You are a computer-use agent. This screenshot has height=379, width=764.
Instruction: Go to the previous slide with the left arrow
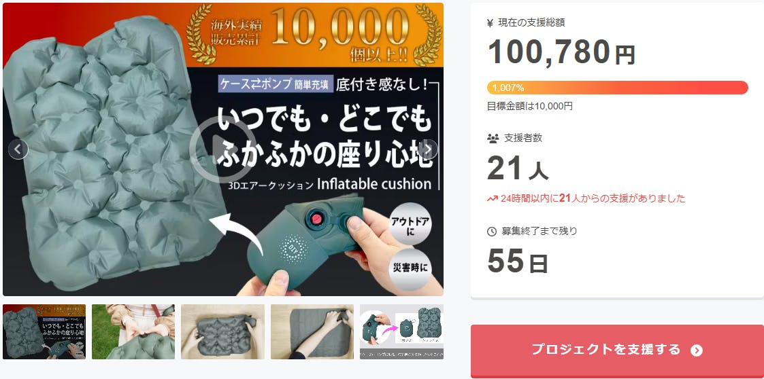[x=18, y=149]
